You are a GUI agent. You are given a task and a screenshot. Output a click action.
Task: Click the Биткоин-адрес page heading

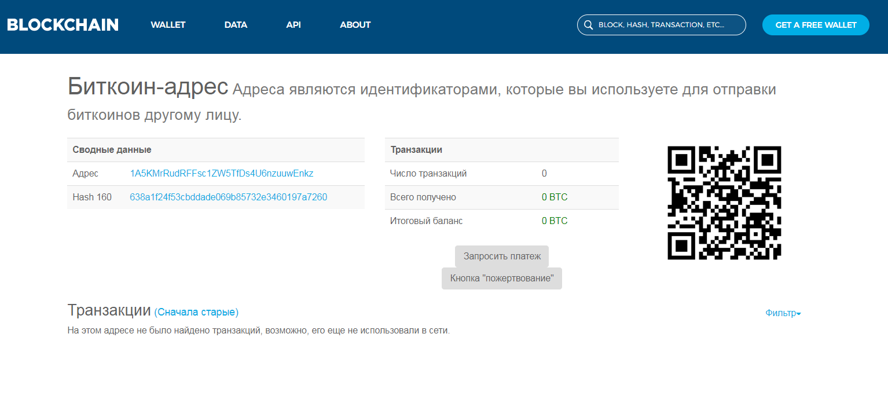148,87
